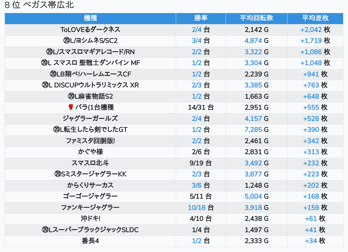The image size is (348, 252).
Task: Select the +763 枚 average difference value
Action: tap(315, 85)
